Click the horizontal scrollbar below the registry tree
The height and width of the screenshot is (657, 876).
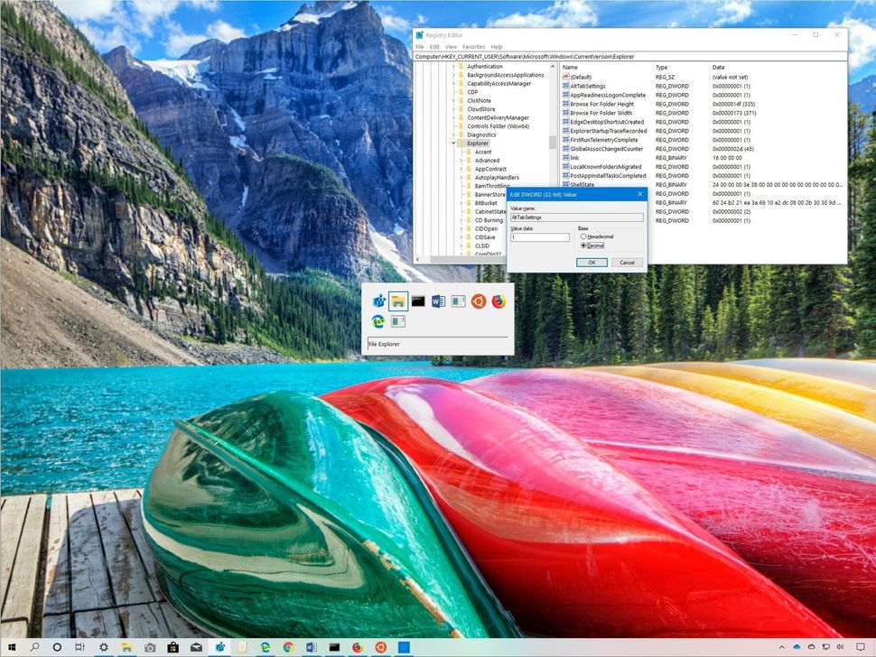(x=461, y=259)
